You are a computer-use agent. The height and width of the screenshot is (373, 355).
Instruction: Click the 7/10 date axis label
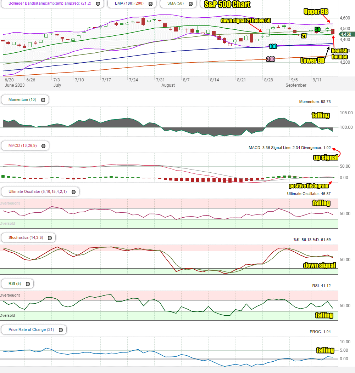point(79,80)
